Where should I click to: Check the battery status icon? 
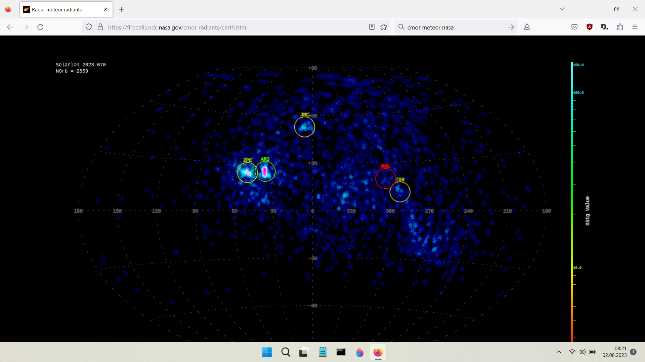(x=592, y=352)
